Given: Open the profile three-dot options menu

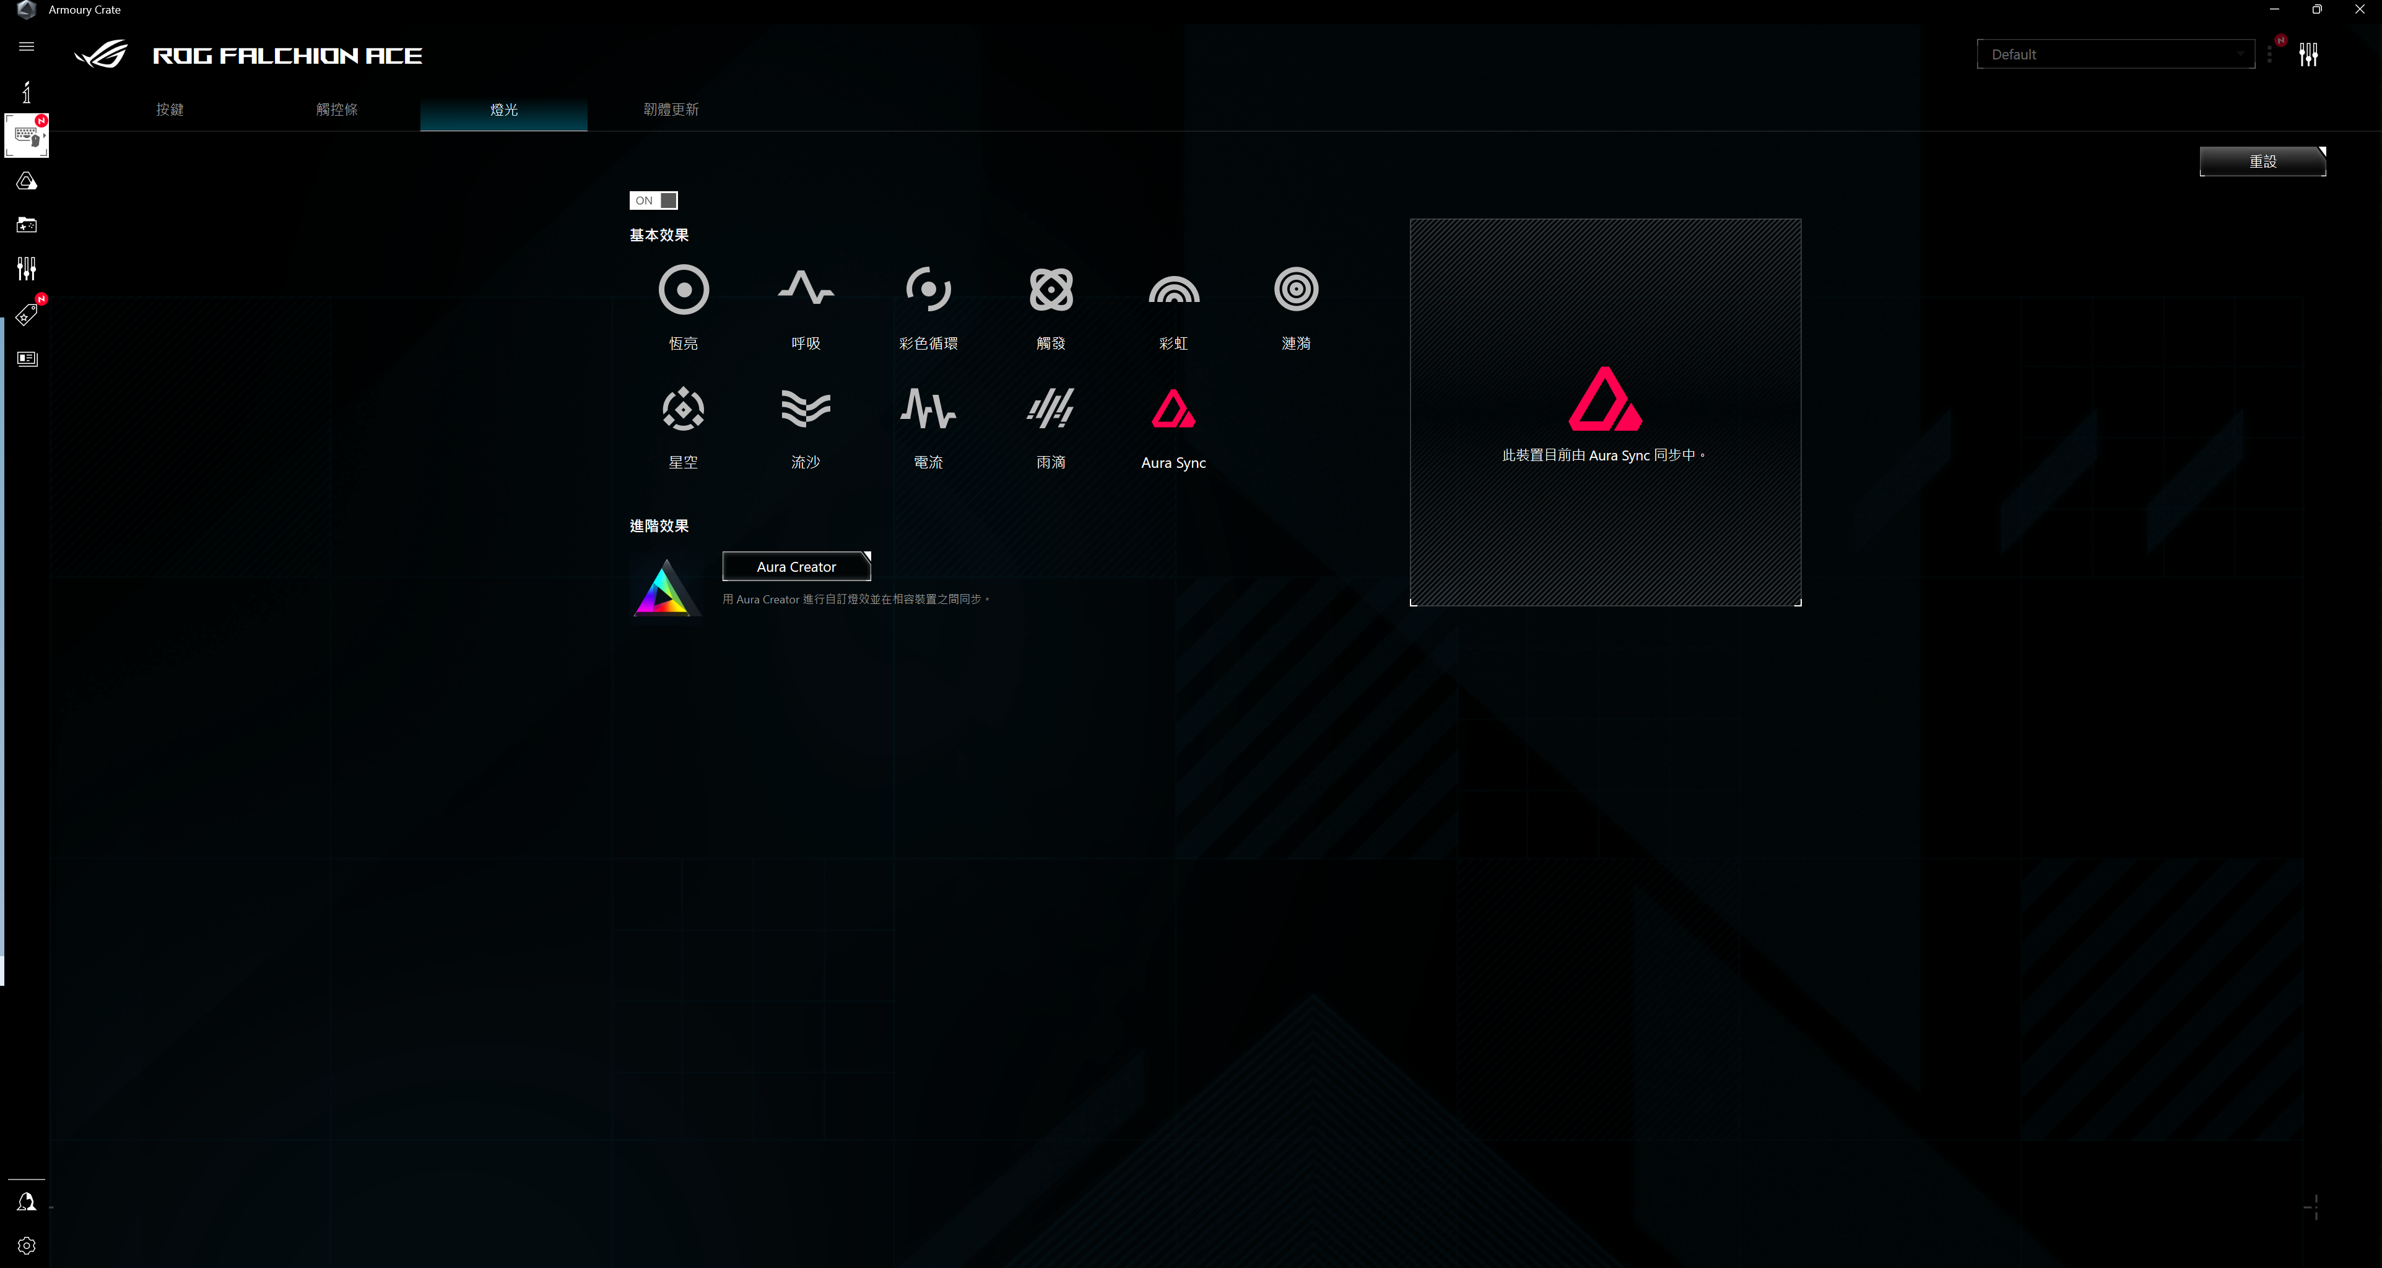Looking at the screenshot, I should (x=2270, y=54).
